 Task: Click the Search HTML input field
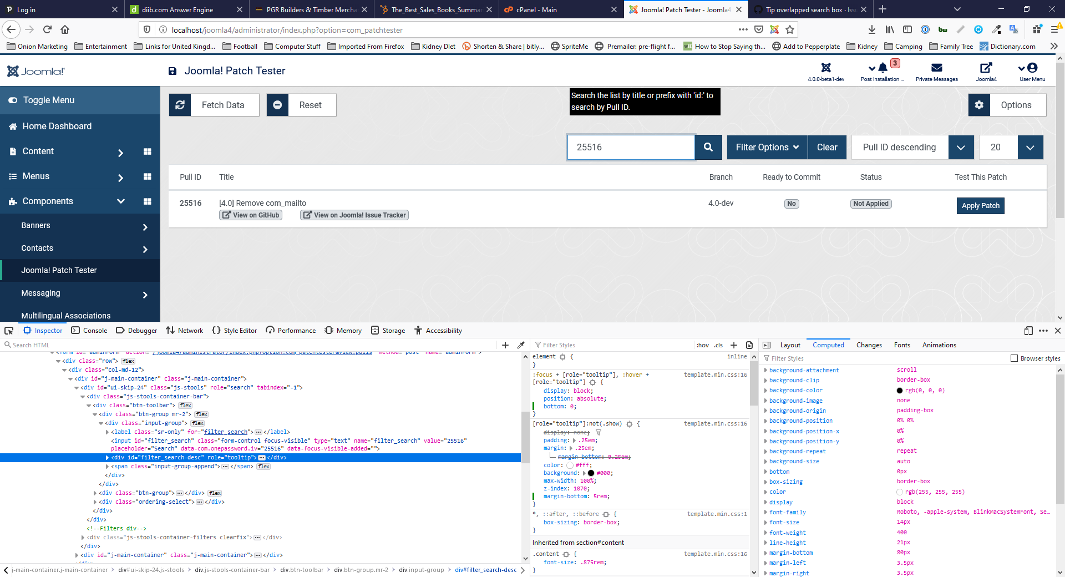[250, 345]
